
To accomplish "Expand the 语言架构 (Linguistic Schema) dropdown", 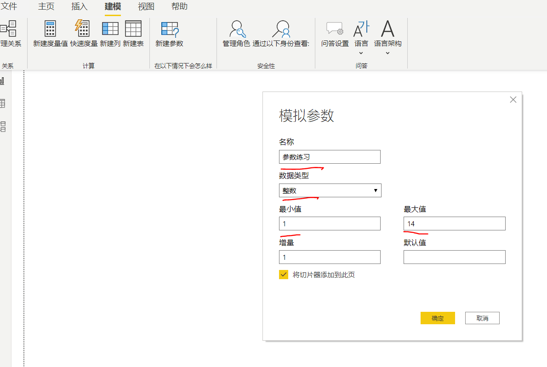I will (387, 53).
